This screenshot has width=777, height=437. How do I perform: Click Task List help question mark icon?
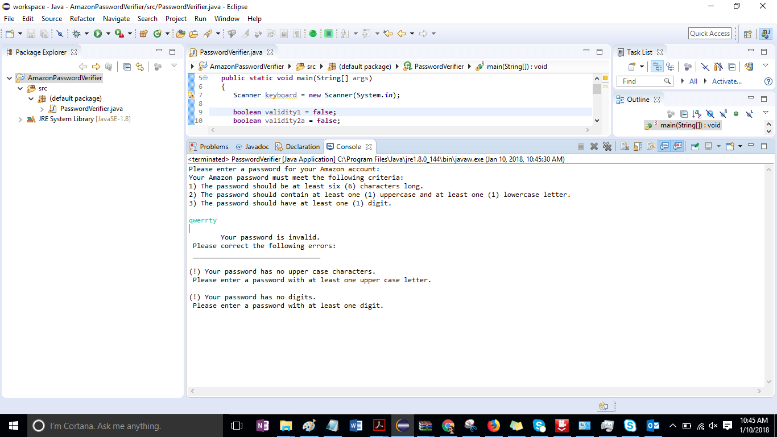pos(768,81)
